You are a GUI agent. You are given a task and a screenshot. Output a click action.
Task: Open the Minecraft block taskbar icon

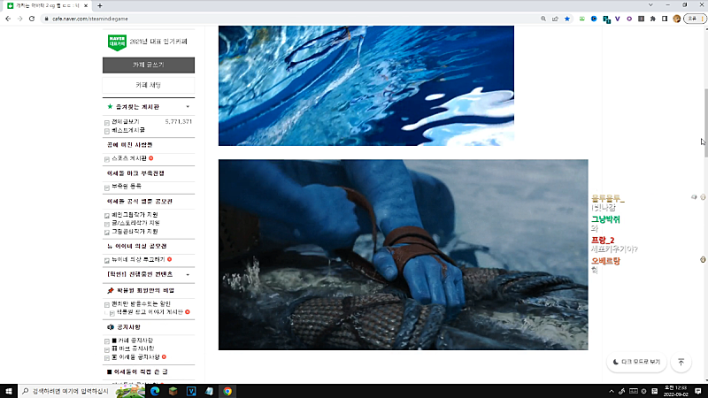pos(173,391)
